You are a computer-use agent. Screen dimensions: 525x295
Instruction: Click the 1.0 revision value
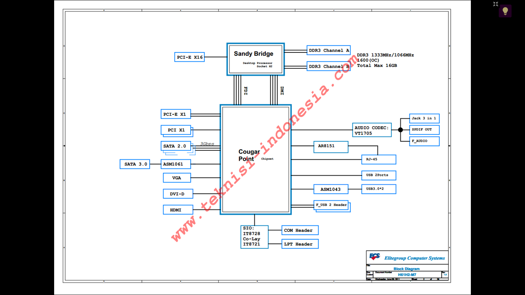tap(445, 275)
